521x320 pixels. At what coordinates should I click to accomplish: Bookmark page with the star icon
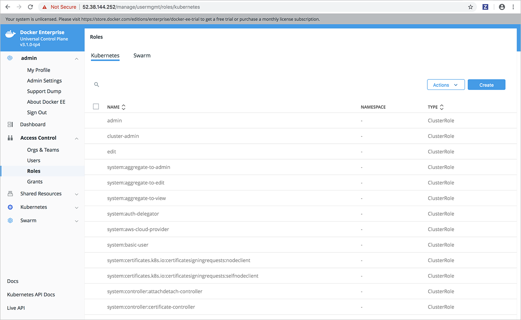[471, 7]
